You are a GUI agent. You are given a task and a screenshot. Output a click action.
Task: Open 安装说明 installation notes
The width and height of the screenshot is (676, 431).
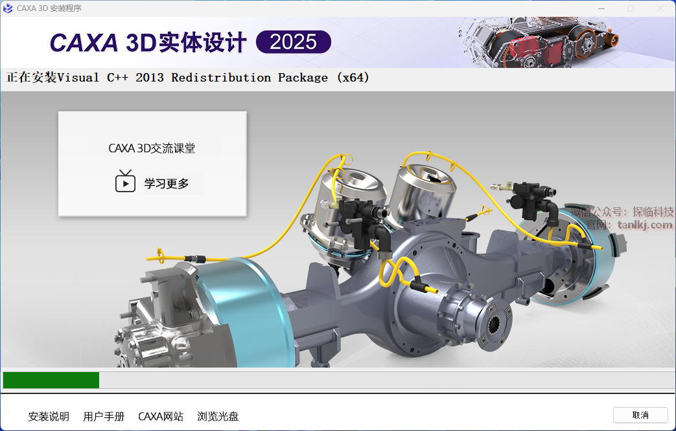pyautogui.click(x=49, y=416)
